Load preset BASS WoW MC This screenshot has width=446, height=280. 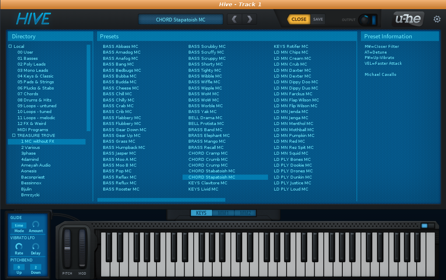click(204, 100)
